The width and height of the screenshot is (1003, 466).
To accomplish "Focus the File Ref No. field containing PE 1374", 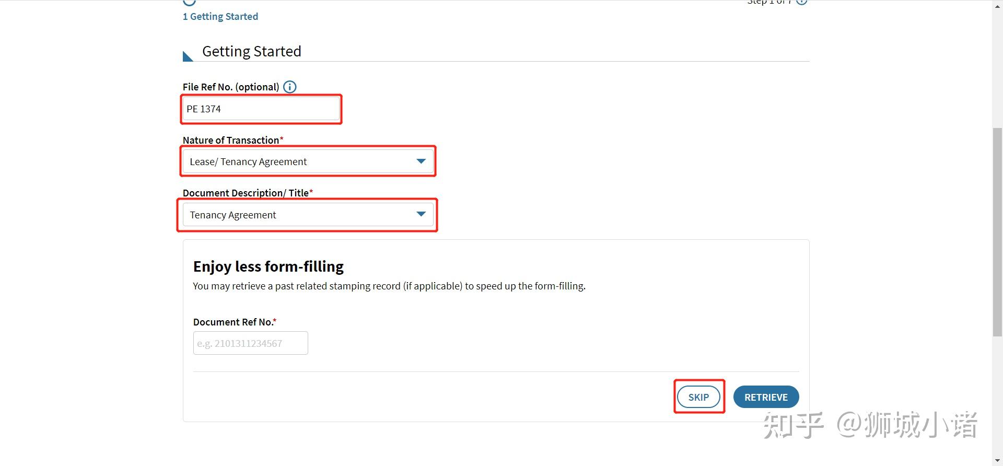I will 261,109.
